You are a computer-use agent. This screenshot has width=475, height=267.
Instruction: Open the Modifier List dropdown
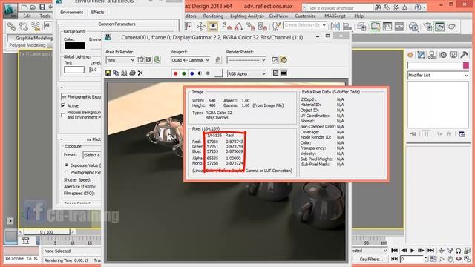438,76
